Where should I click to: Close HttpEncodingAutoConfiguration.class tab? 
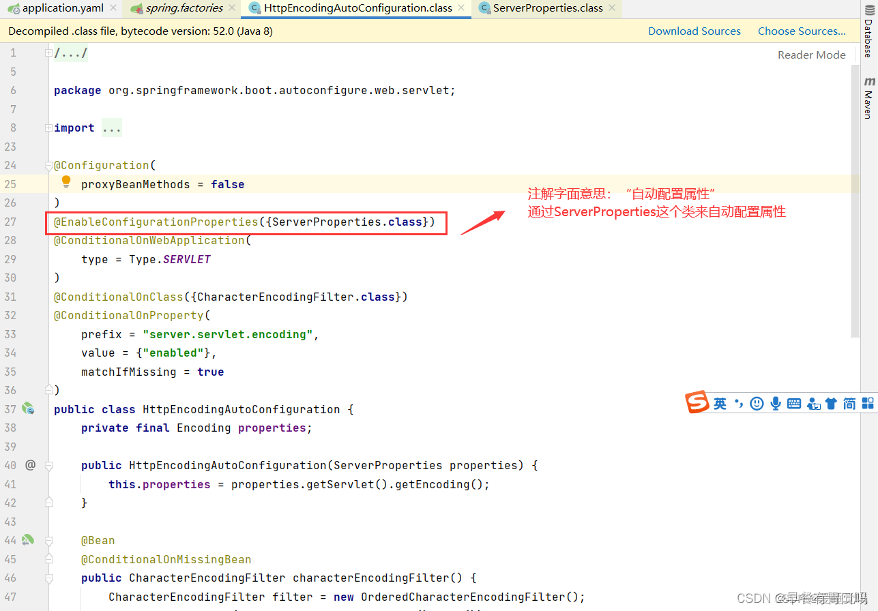(x=462, y=8)
